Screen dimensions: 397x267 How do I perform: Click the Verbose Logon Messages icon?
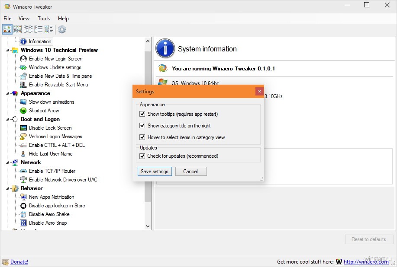23,137
